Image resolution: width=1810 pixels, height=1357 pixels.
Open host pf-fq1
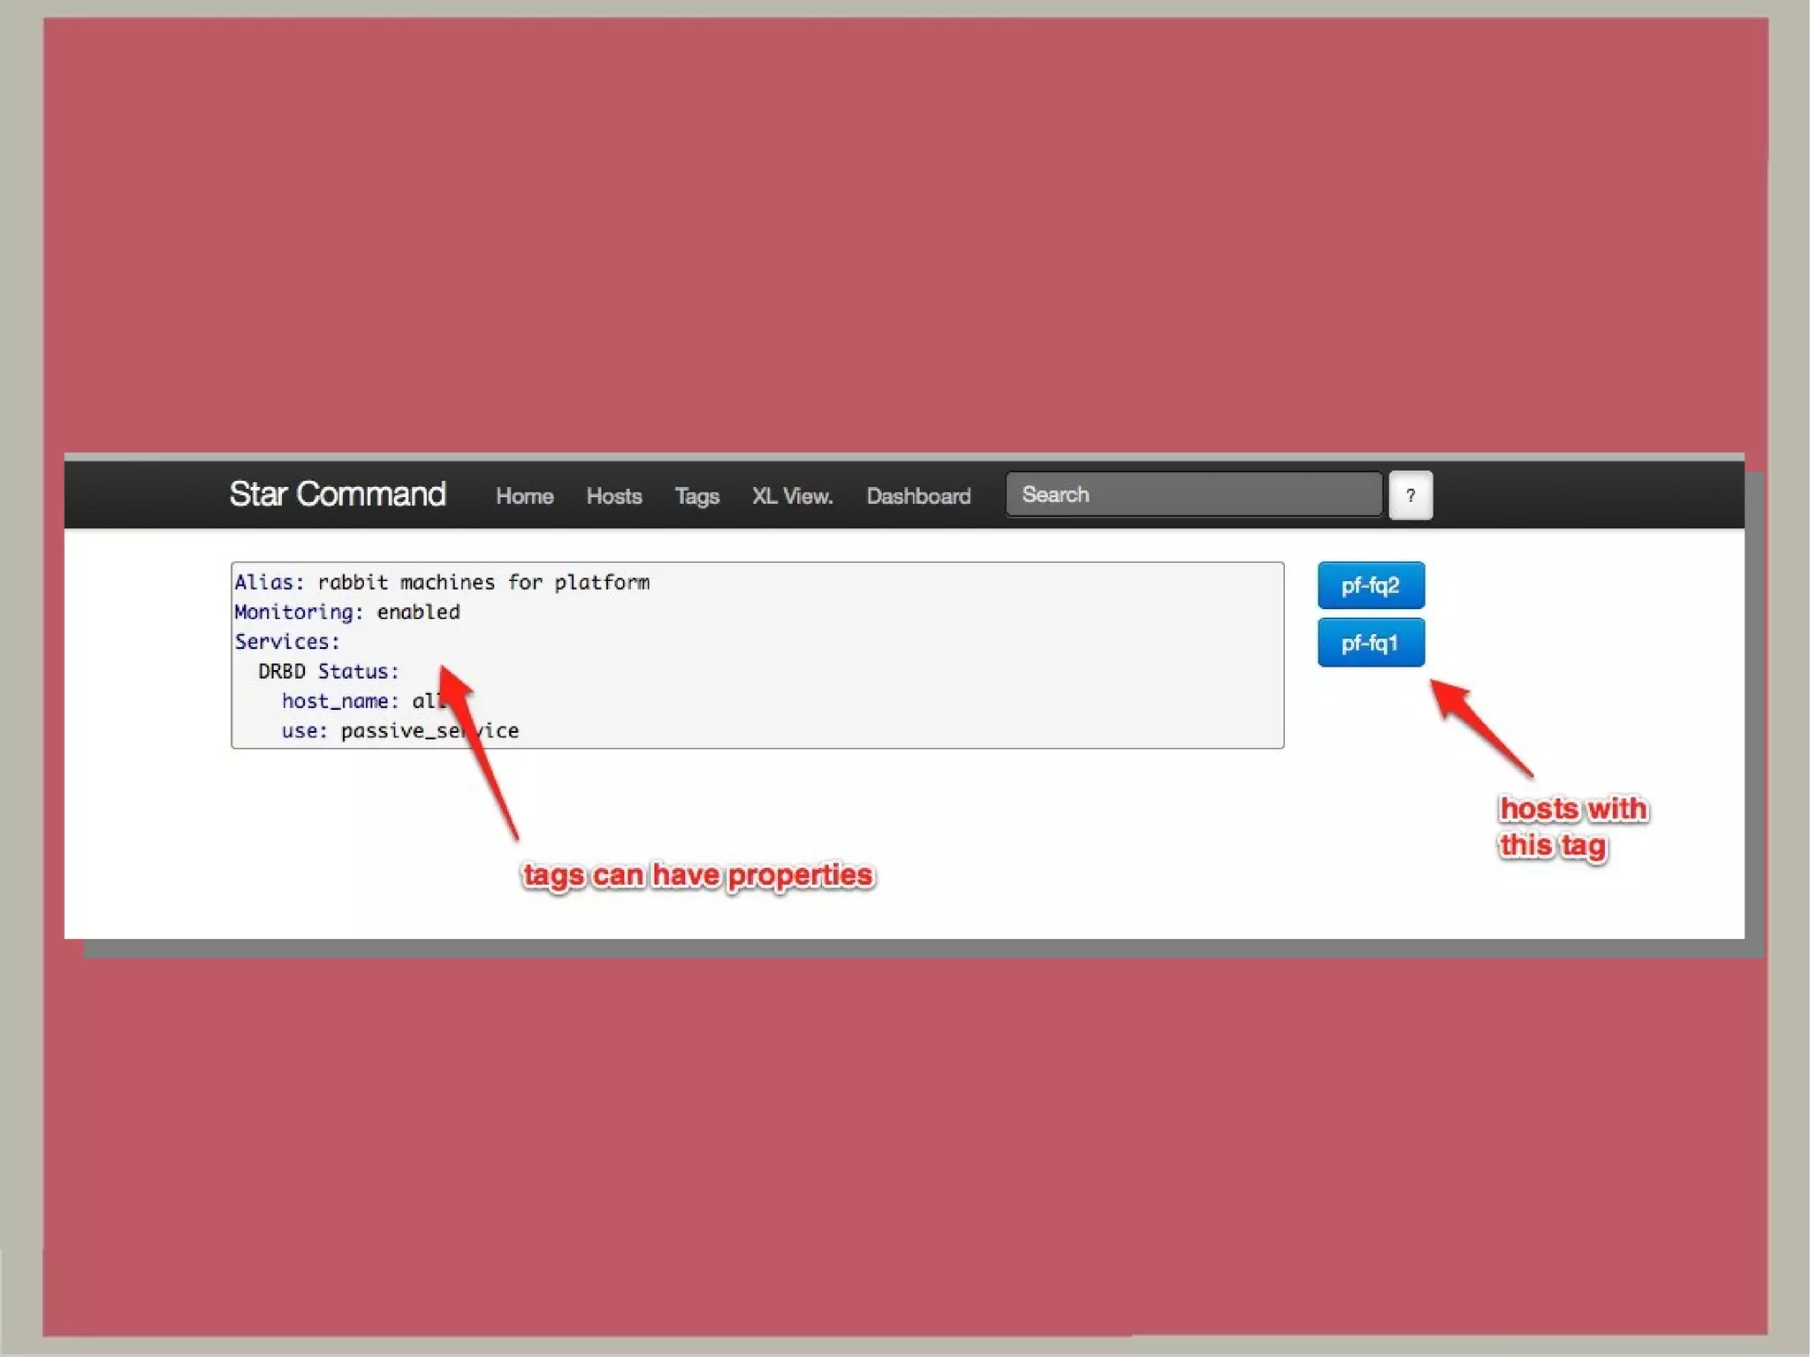1370,643
